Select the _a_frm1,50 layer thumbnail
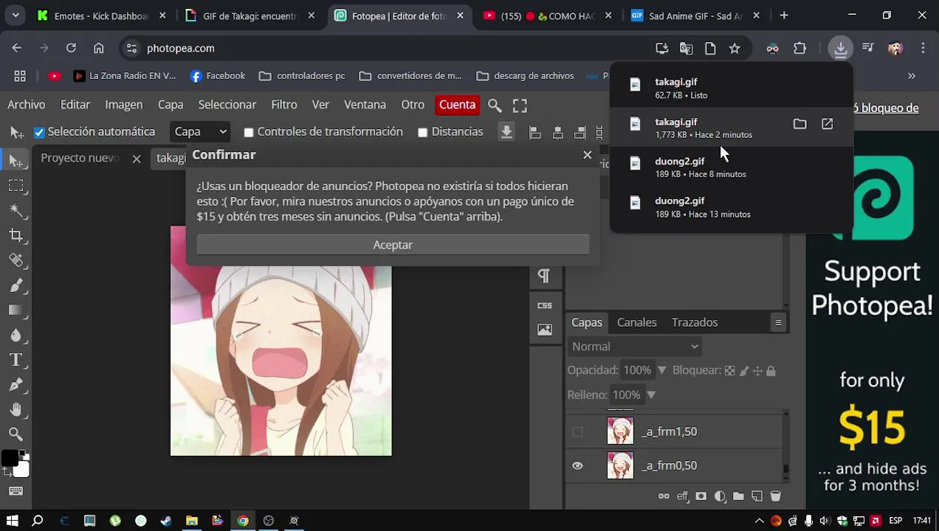The width and height of the screenshot is (939, 531). click(x=620, y=431)
